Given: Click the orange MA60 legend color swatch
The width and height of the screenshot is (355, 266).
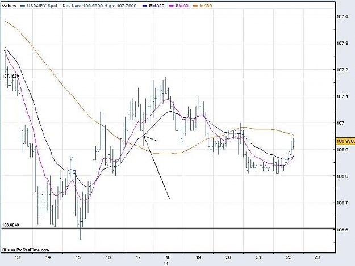Looking at the screenshot, I should click(195, 6).
